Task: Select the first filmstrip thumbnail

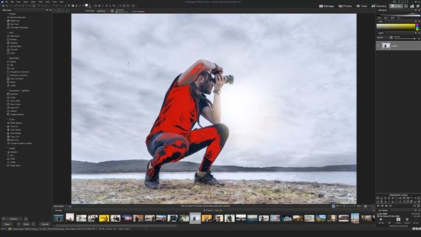Action: tap(59, 218)
